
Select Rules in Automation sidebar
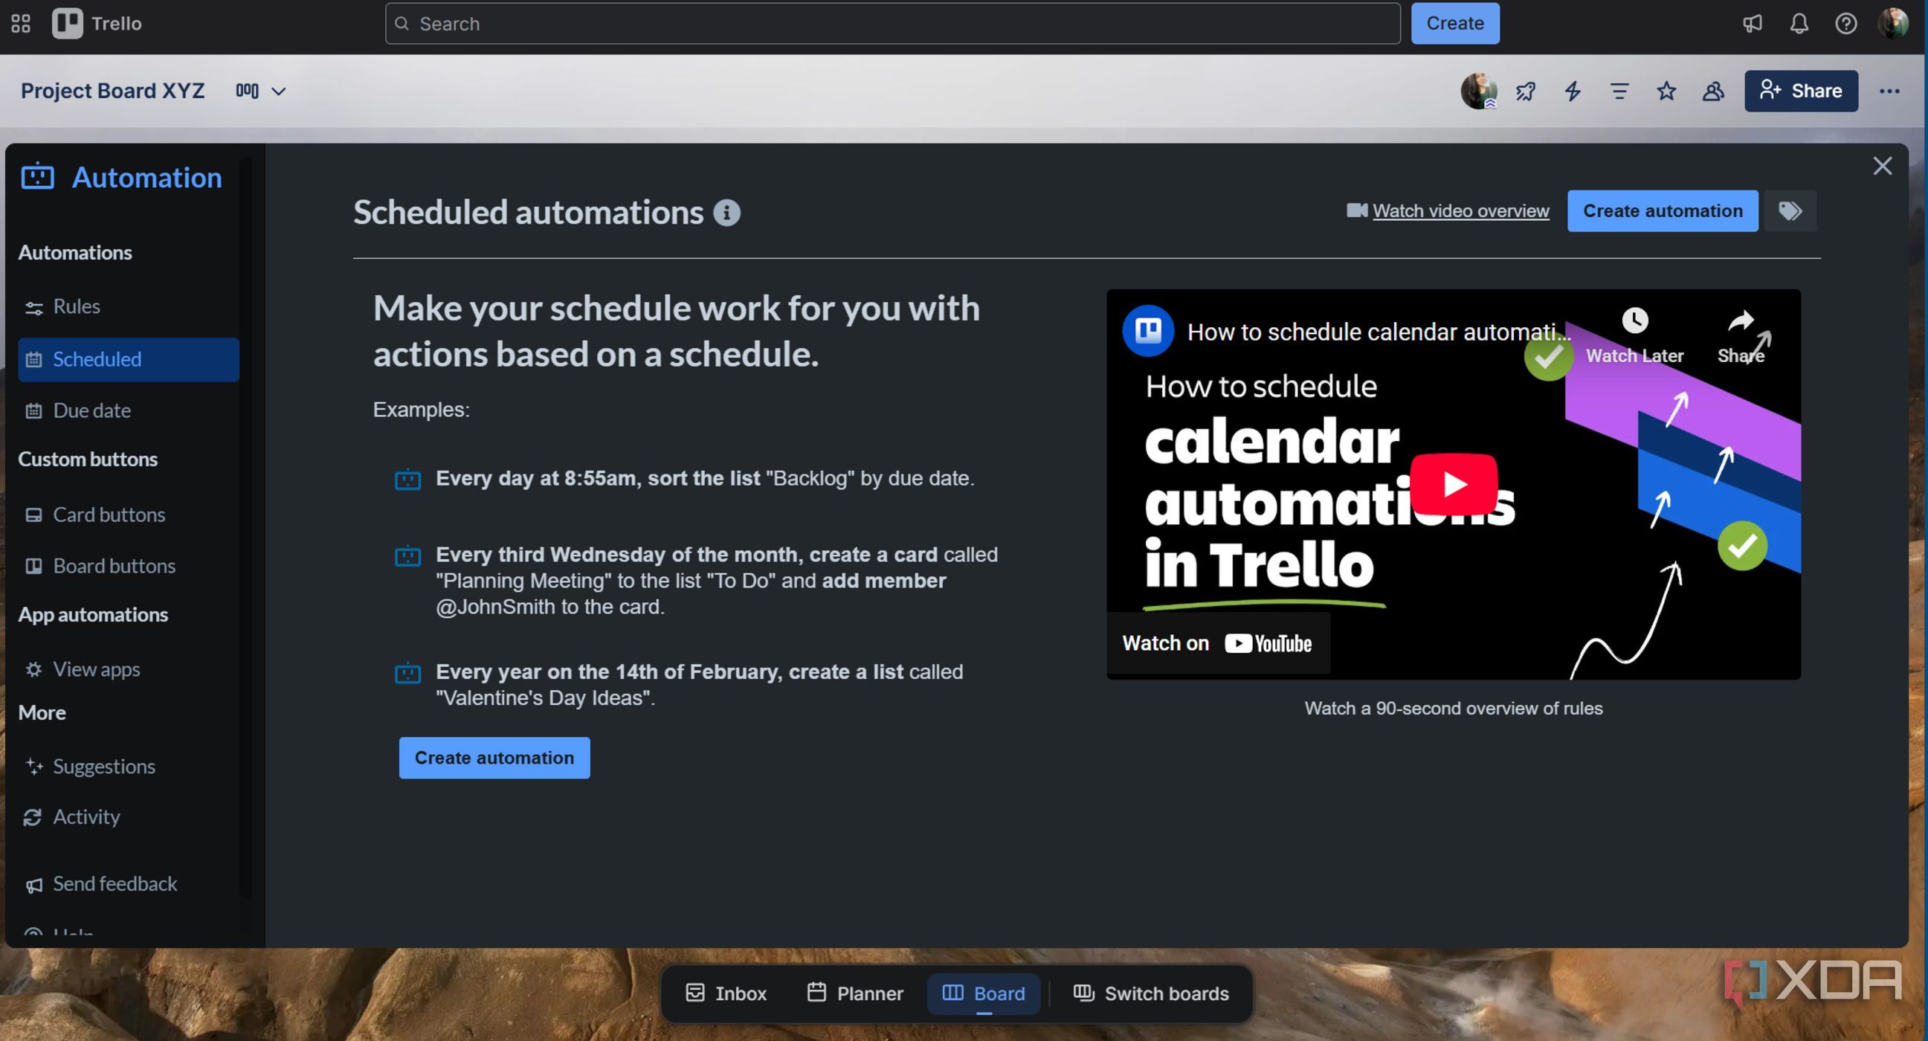[x=128, y=307]
